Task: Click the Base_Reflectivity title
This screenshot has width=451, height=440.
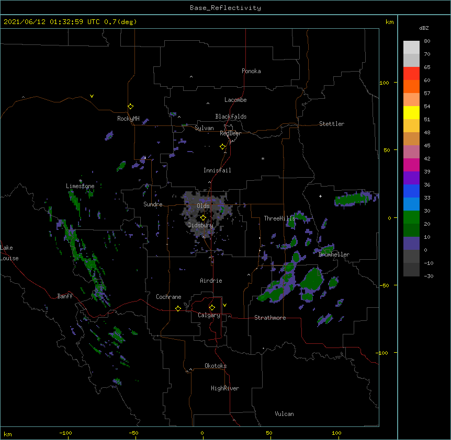Action: point(225,8)
